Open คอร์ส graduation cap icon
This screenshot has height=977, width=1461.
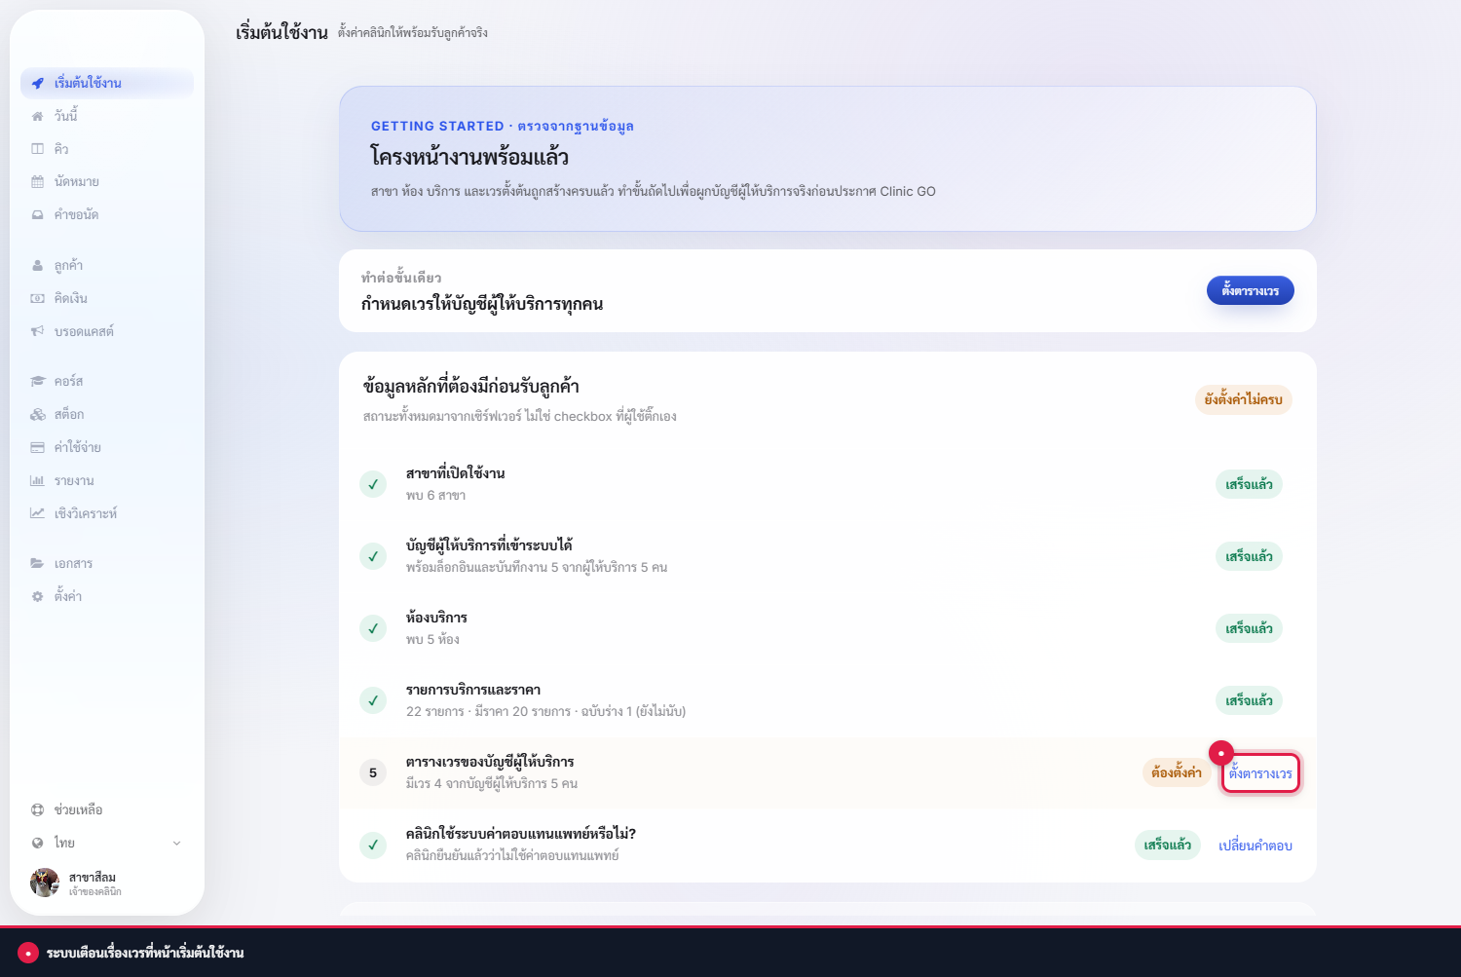pos(37,382)
